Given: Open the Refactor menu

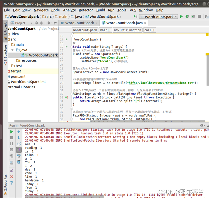Looking at the screenshot, I should [86, 10].
